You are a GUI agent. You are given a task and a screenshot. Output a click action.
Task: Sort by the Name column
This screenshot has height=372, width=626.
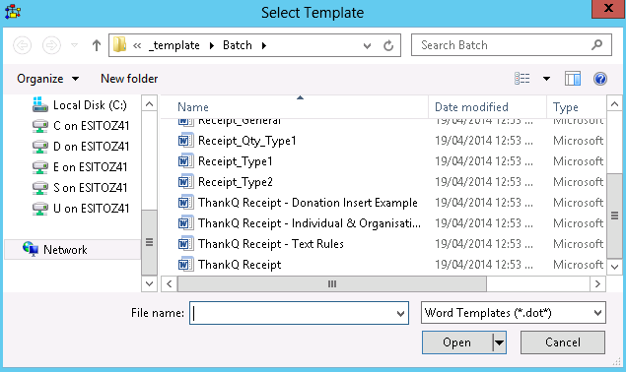193,107
